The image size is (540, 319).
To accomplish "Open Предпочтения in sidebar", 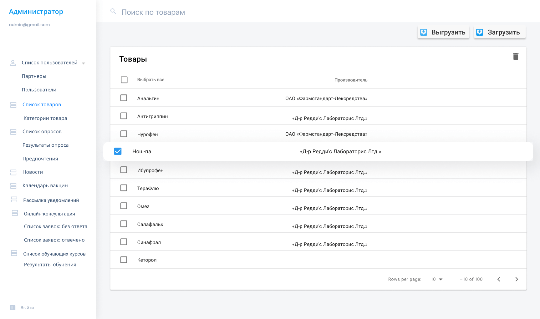I will pyautogui.click(x=40, y=159).
